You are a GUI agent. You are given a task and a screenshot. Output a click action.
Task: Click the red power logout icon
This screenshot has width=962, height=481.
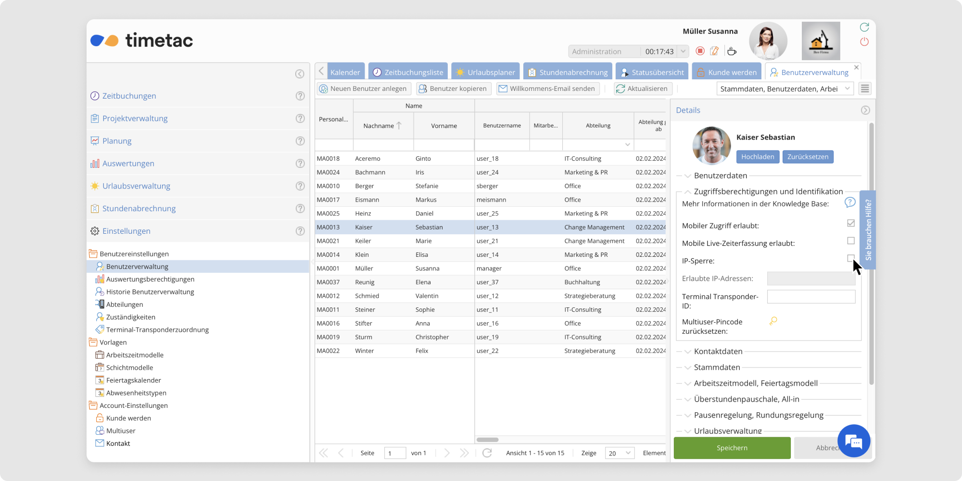pyautogui.click(x=864, y=42)
